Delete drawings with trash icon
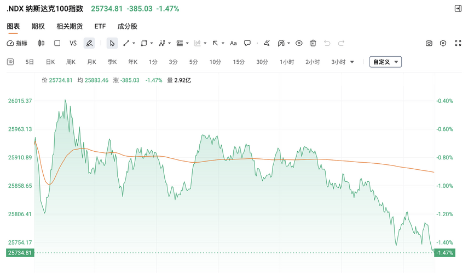 pos(313,43)
